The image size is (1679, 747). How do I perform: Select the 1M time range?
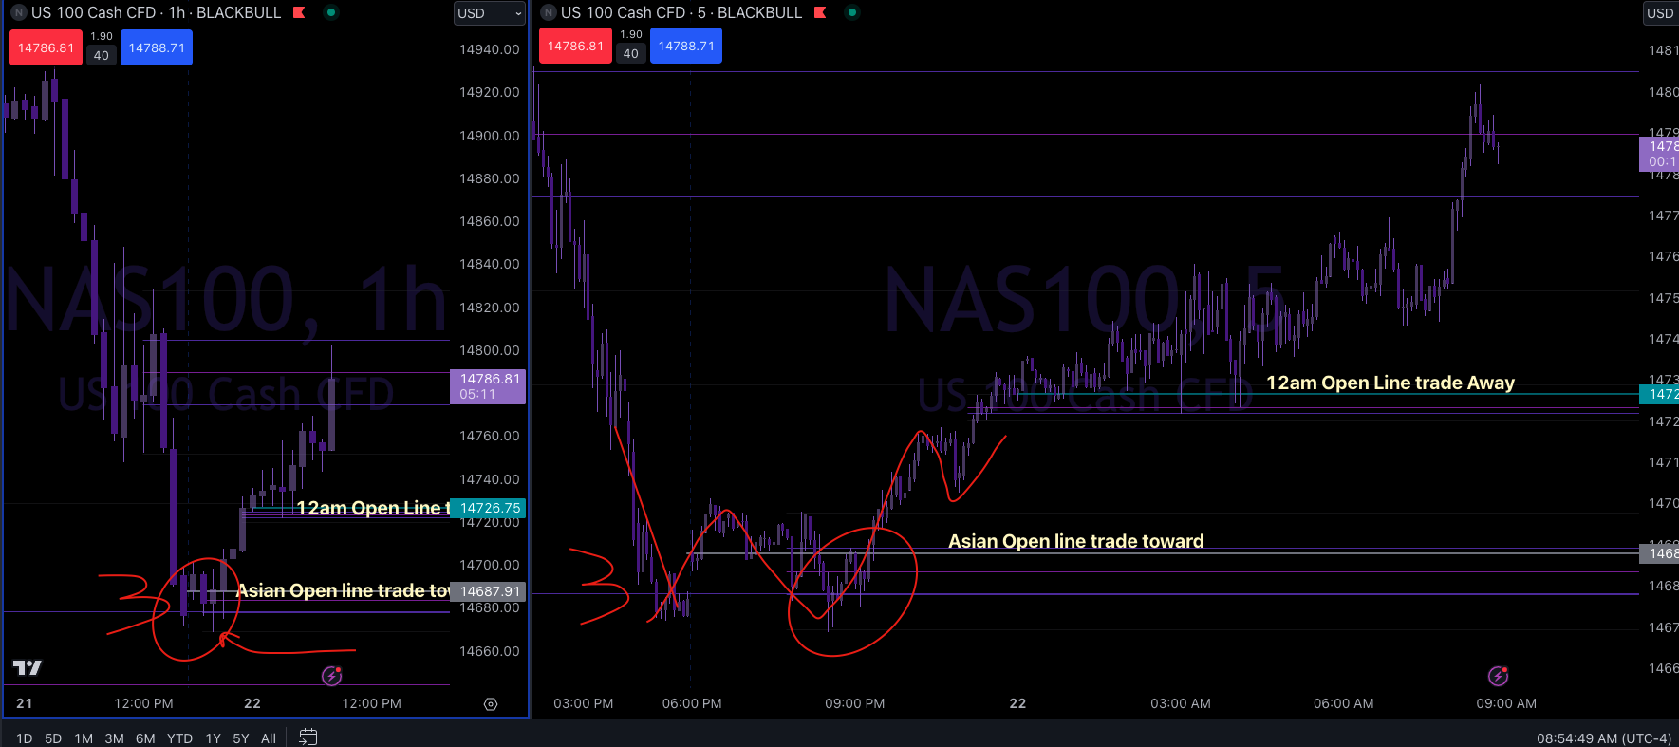click(x=84, y=738)
